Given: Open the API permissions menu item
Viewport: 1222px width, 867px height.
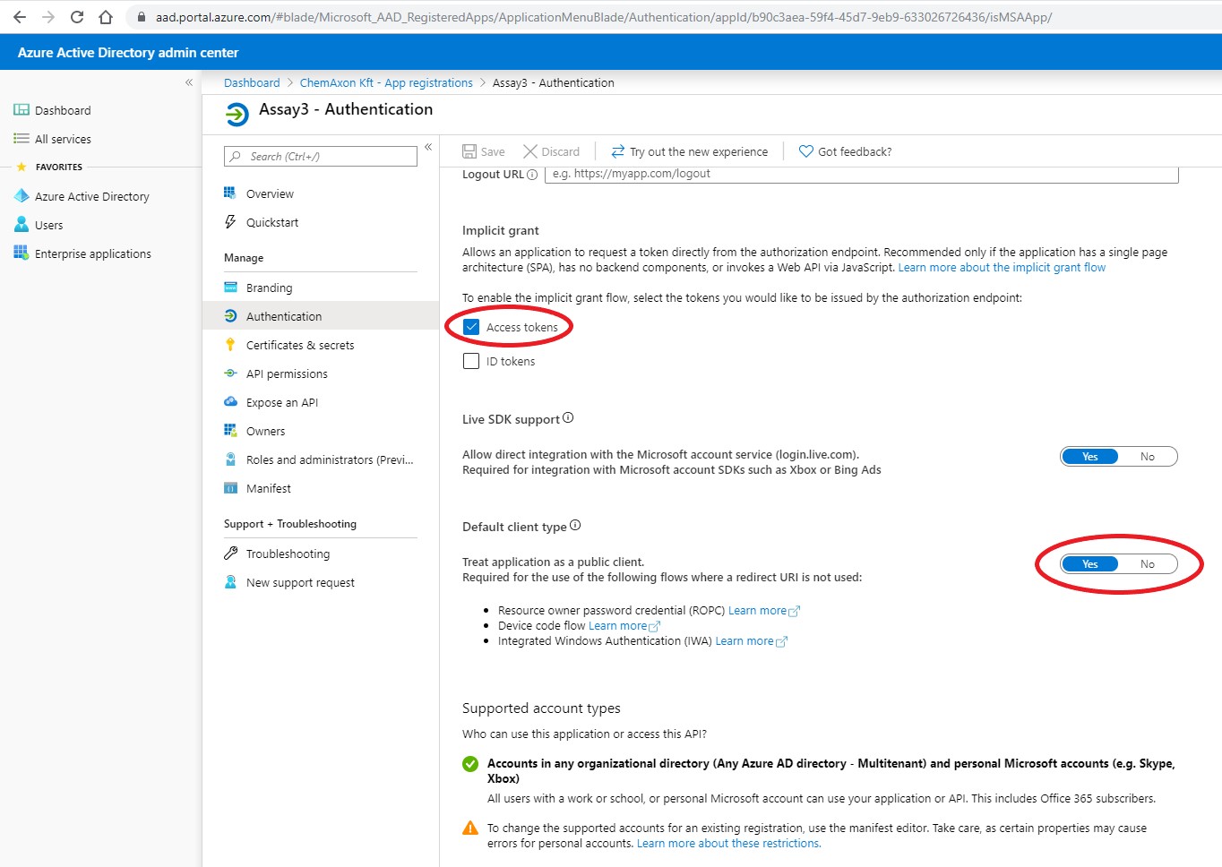Looking at the screenshot, I should click(287, 373).
